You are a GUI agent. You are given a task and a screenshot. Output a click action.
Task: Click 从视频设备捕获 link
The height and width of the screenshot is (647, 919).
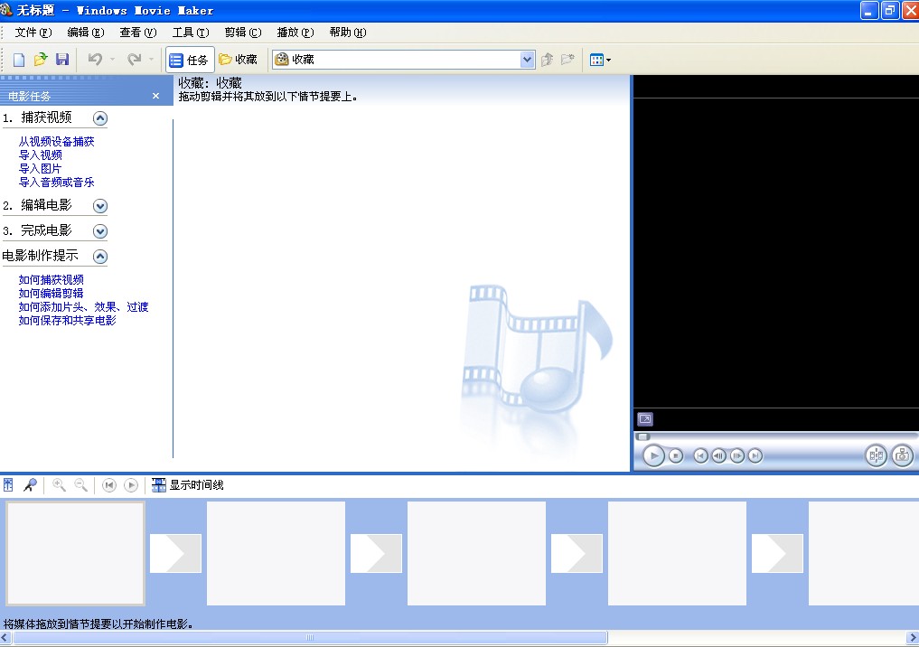point(56,141)
